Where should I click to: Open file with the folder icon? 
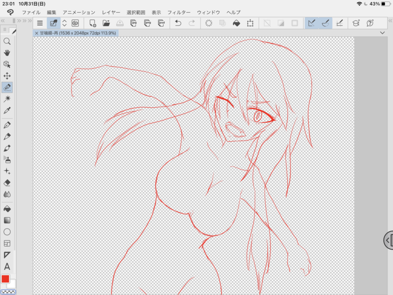click(106, 23)
